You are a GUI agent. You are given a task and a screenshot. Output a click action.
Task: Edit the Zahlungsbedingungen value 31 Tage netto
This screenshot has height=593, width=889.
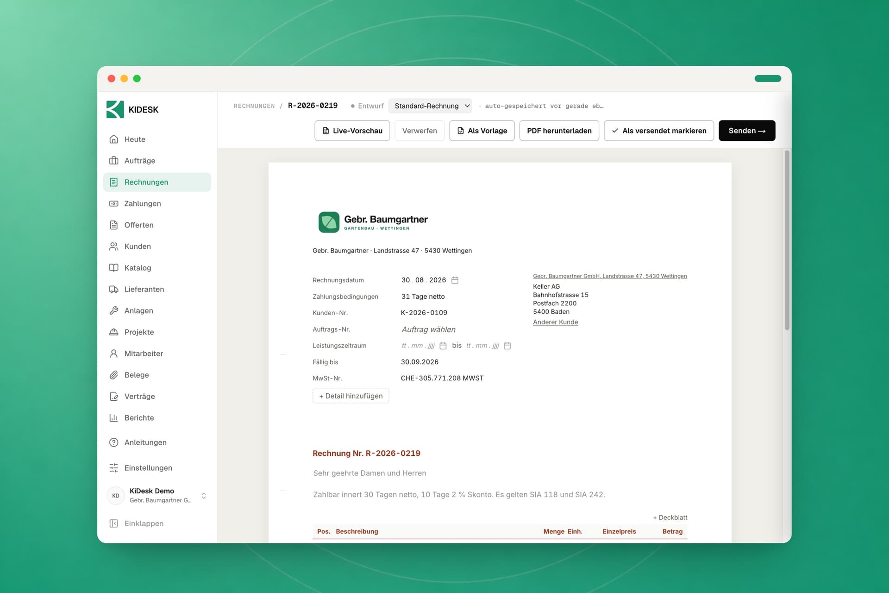click(423, 296)
